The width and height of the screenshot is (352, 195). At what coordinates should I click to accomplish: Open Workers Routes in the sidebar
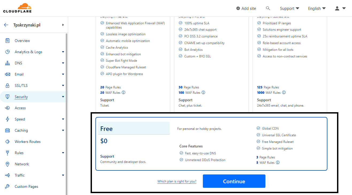28,142
